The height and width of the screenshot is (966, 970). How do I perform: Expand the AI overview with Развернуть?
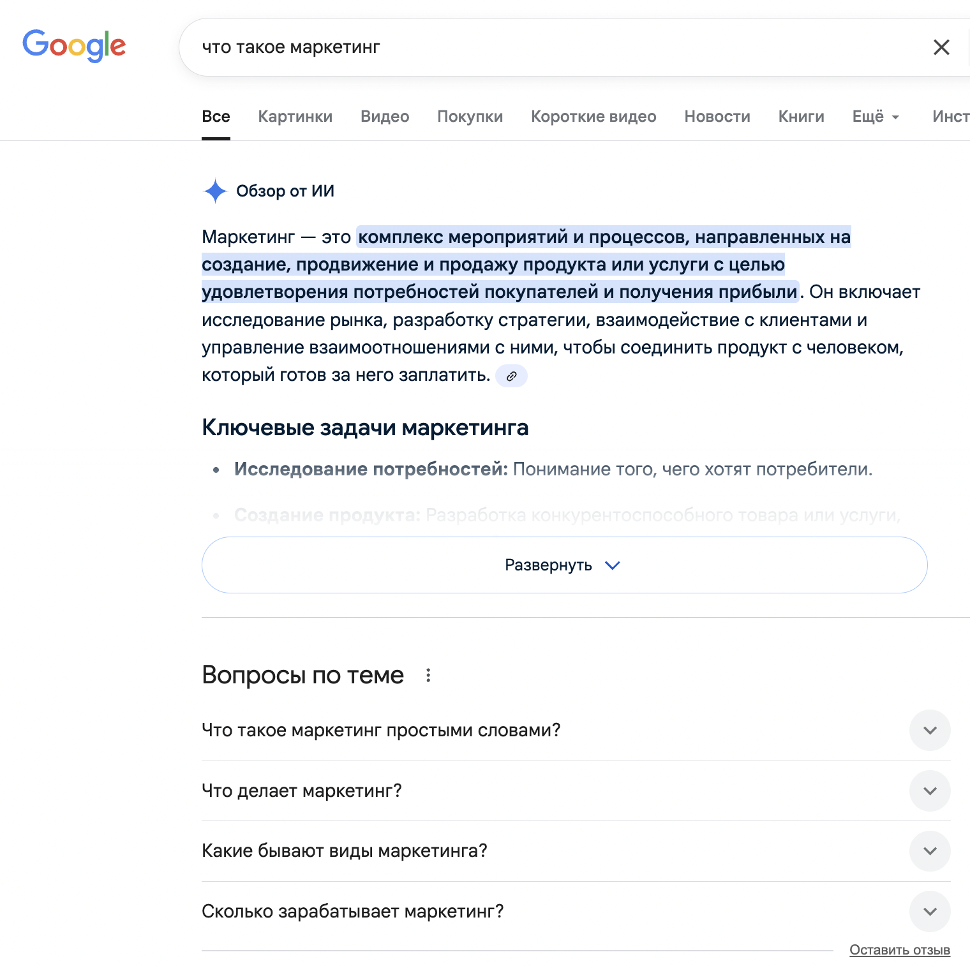tap(564, 565)
